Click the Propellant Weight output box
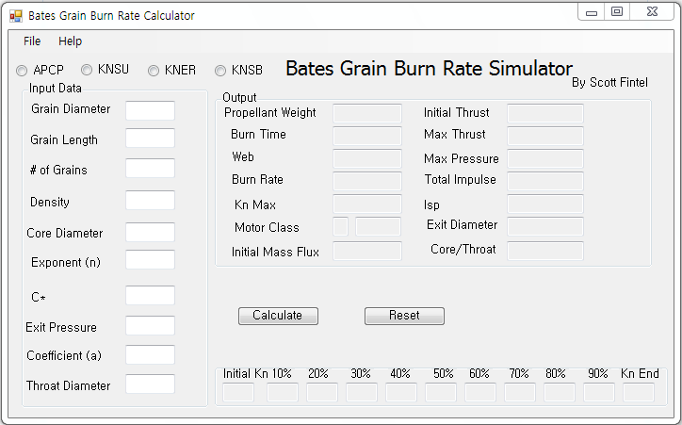Screen dimensions: 682x425 coord(367,113)
